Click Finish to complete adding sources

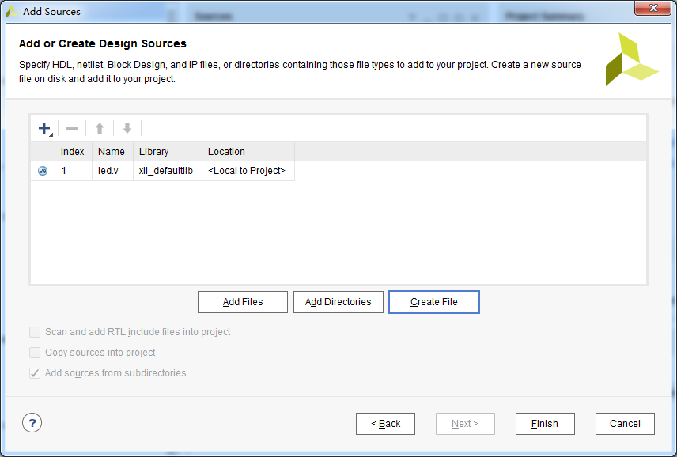545,424
